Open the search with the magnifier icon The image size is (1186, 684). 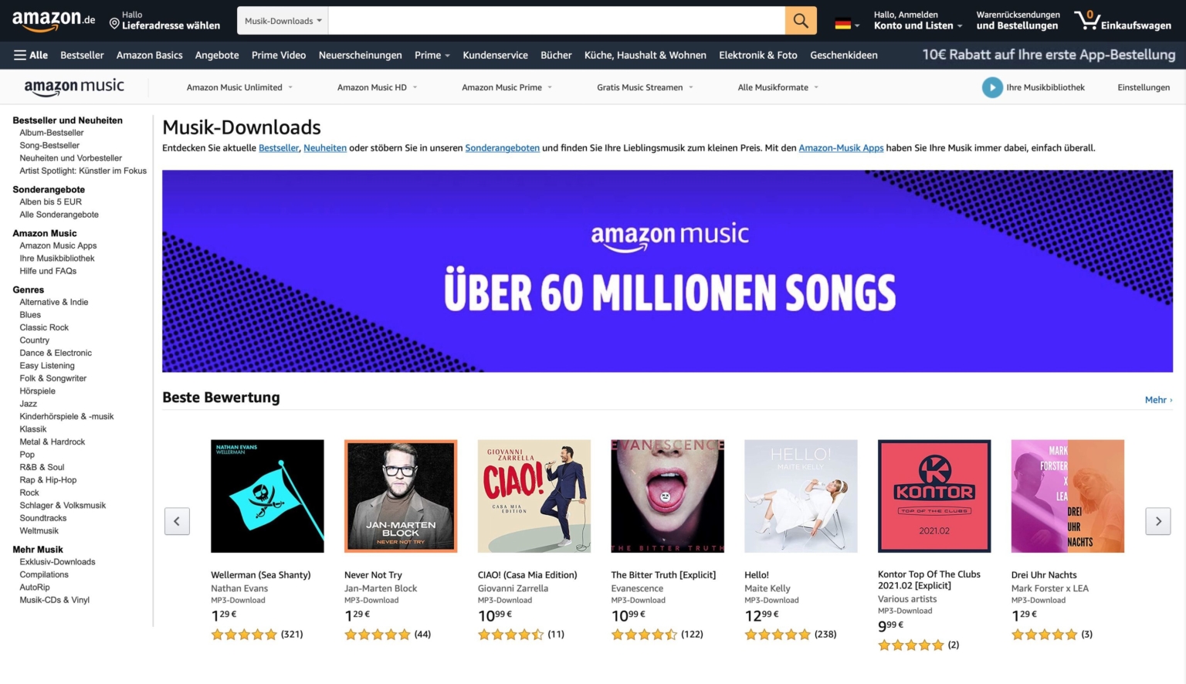click(800, 20)
